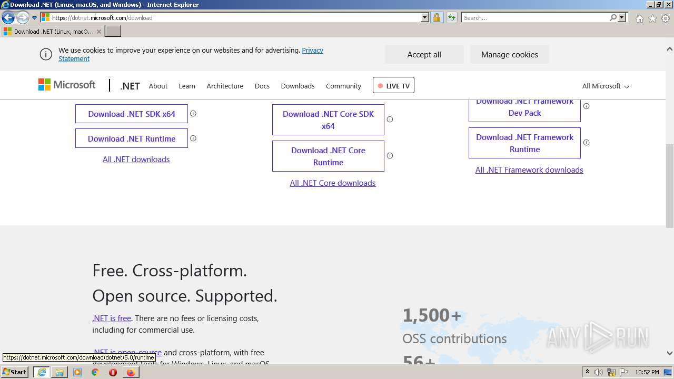The width and height of the screenshot is (674, 379).
Task: Click Download .NET Core SDK x64 button
Action: pos(328,120)
